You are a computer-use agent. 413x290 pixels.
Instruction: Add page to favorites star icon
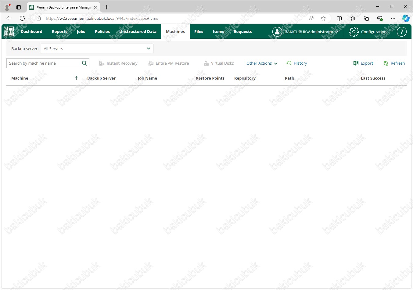(323, 18)
